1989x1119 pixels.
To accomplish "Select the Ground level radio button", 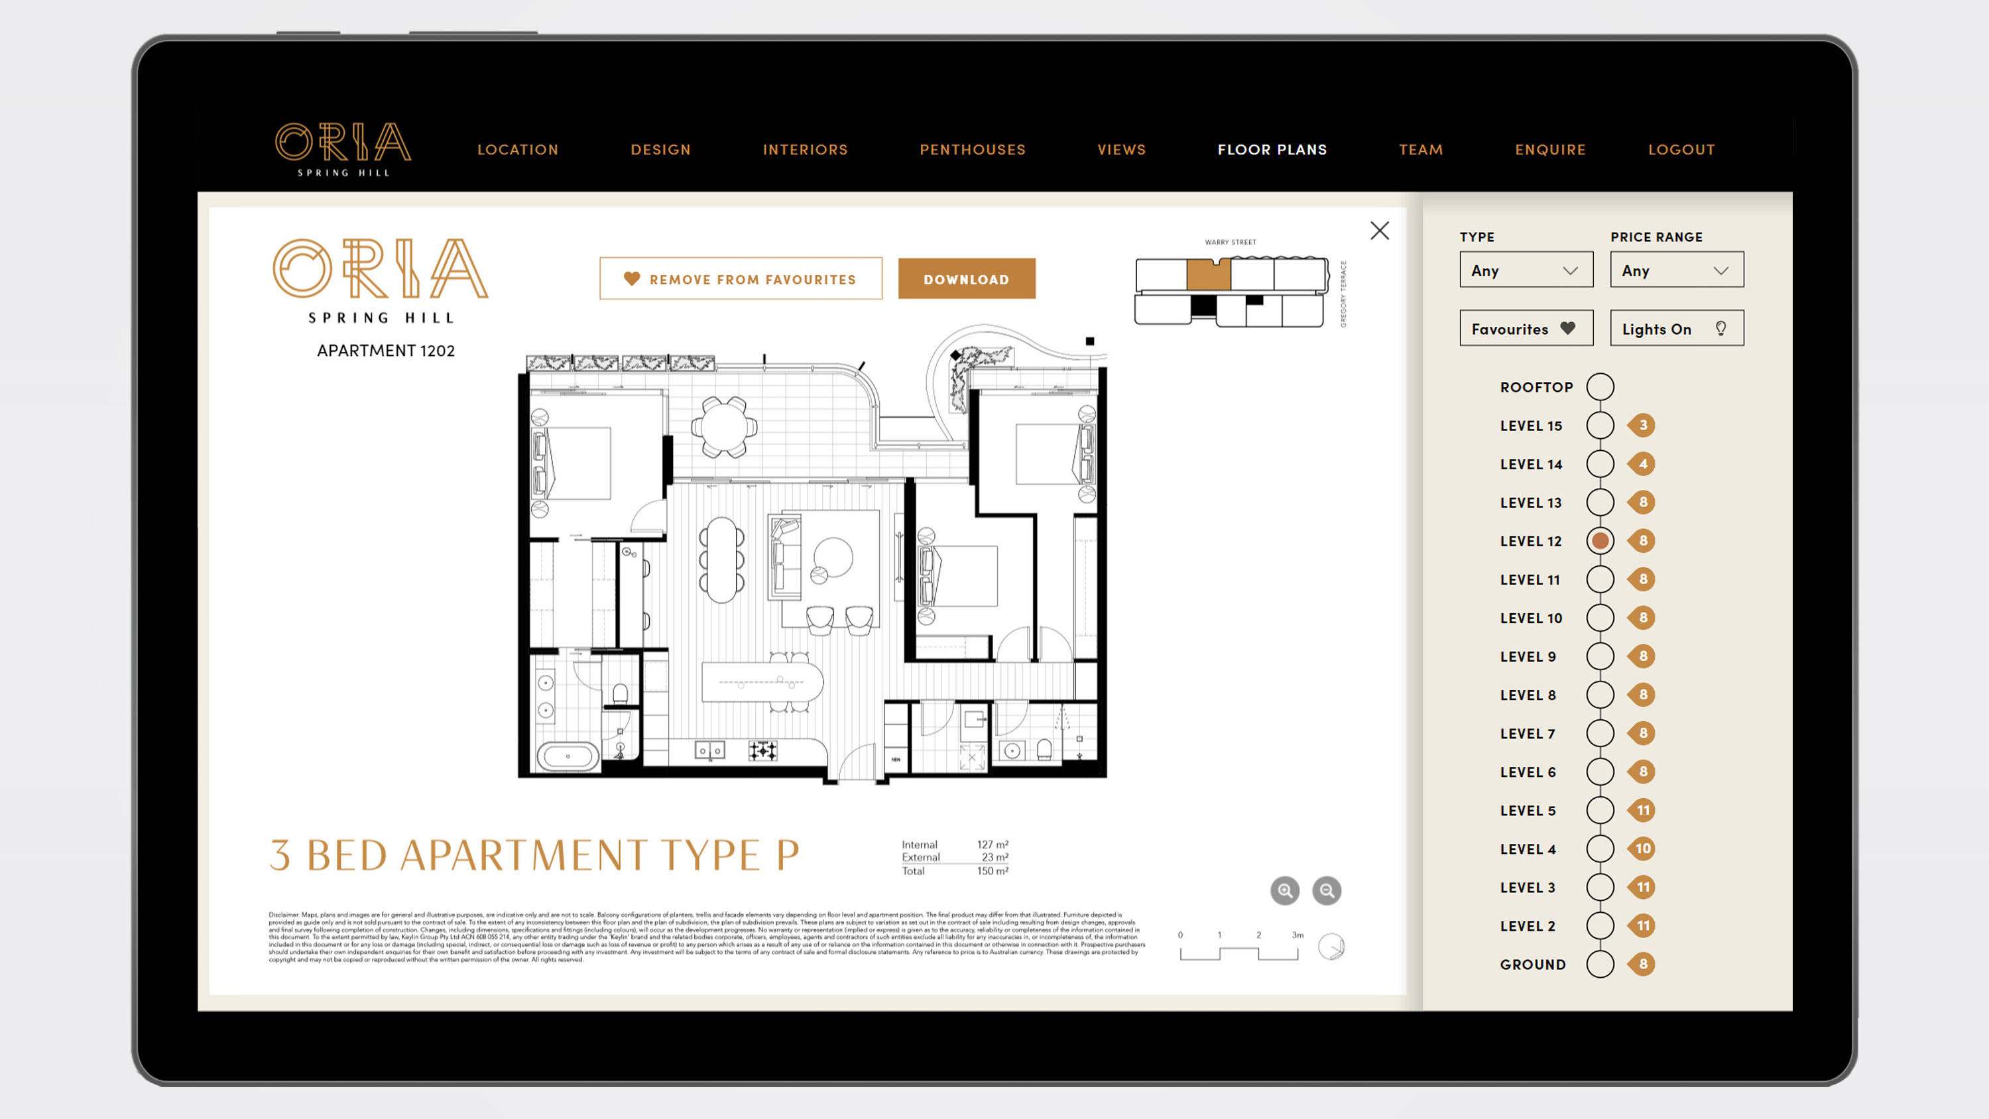I will 1600,964.
